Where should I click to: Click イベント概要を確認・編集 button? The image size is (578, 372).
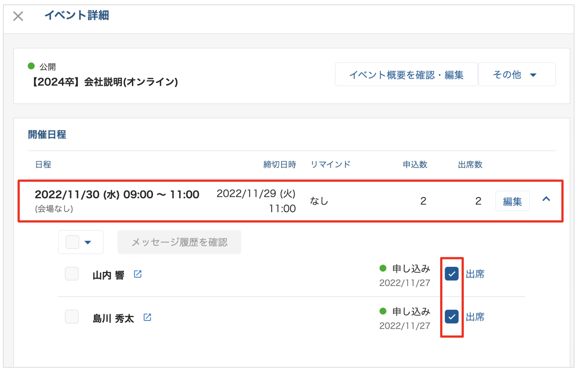[406, 75]
